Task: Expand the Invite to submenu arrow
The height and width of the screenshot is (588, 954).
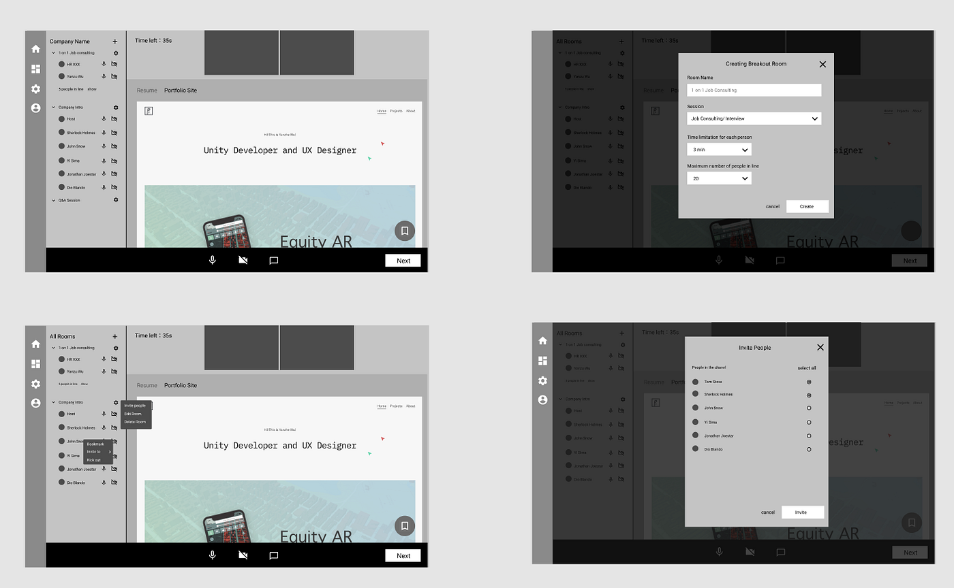Action: click(110, 452)
